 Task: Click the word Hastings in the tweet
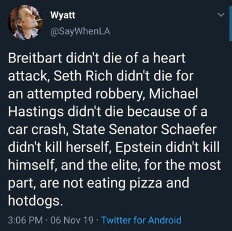pyautogui.click(x=36, y=112)
